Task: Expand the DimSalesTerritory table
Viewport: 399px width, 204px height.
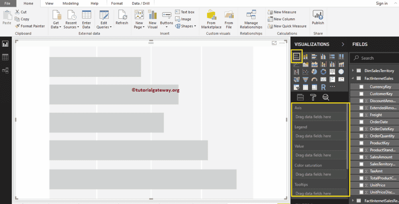Action: 353,71
